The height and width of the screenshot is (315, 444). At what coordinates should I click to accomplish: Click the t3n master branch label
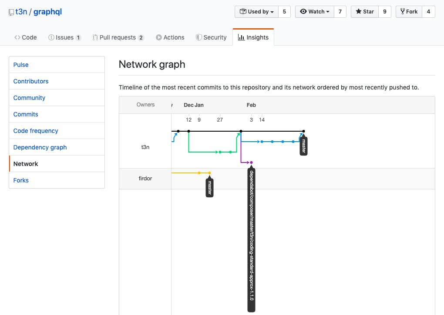303,146
